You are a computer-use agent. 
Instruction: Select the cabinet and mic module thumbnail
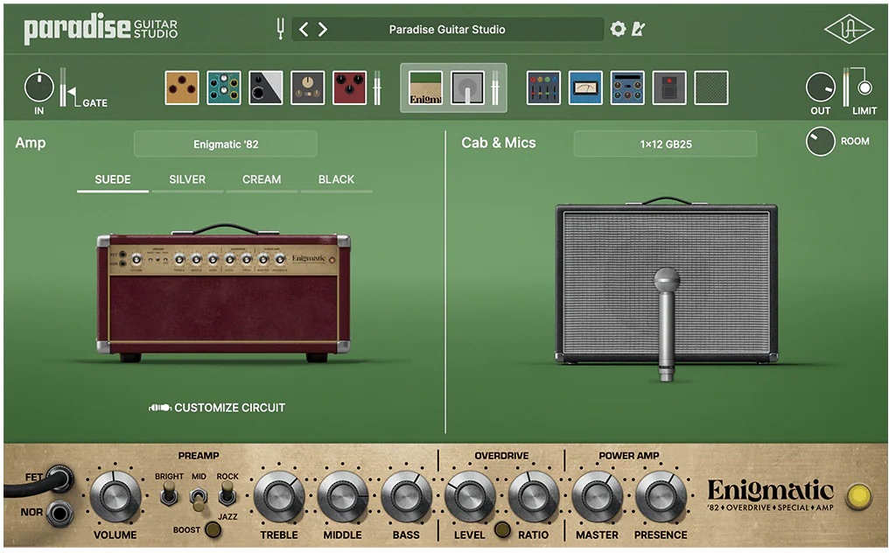(468, 87)
